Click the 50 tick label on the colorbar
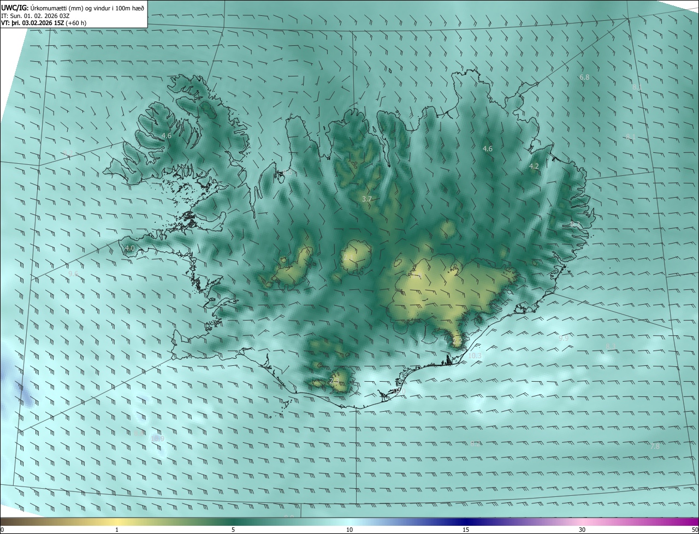This screenshot has height=534, width=699. pyautogui.click(x=695, y=530)
